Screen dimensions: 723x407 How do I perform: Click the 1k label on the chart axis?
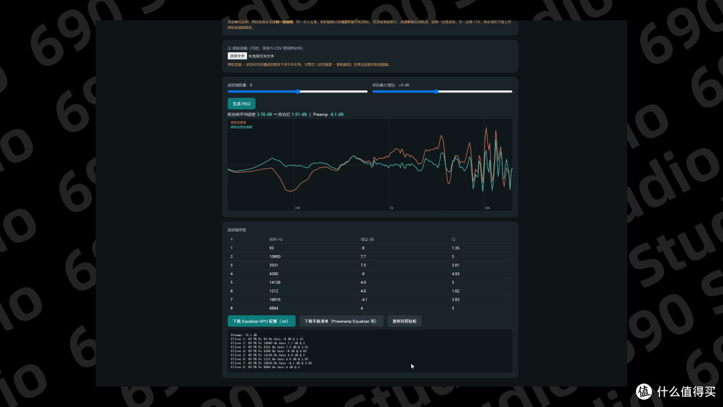pyautogui.click(x=392, y=208)
